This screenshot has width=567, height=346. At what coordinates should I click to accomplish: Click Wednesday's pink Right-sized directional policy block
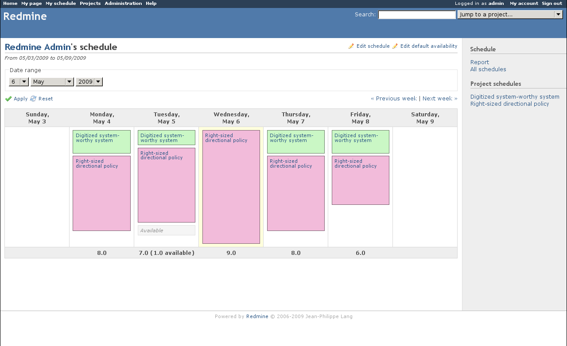pos(231,187)
